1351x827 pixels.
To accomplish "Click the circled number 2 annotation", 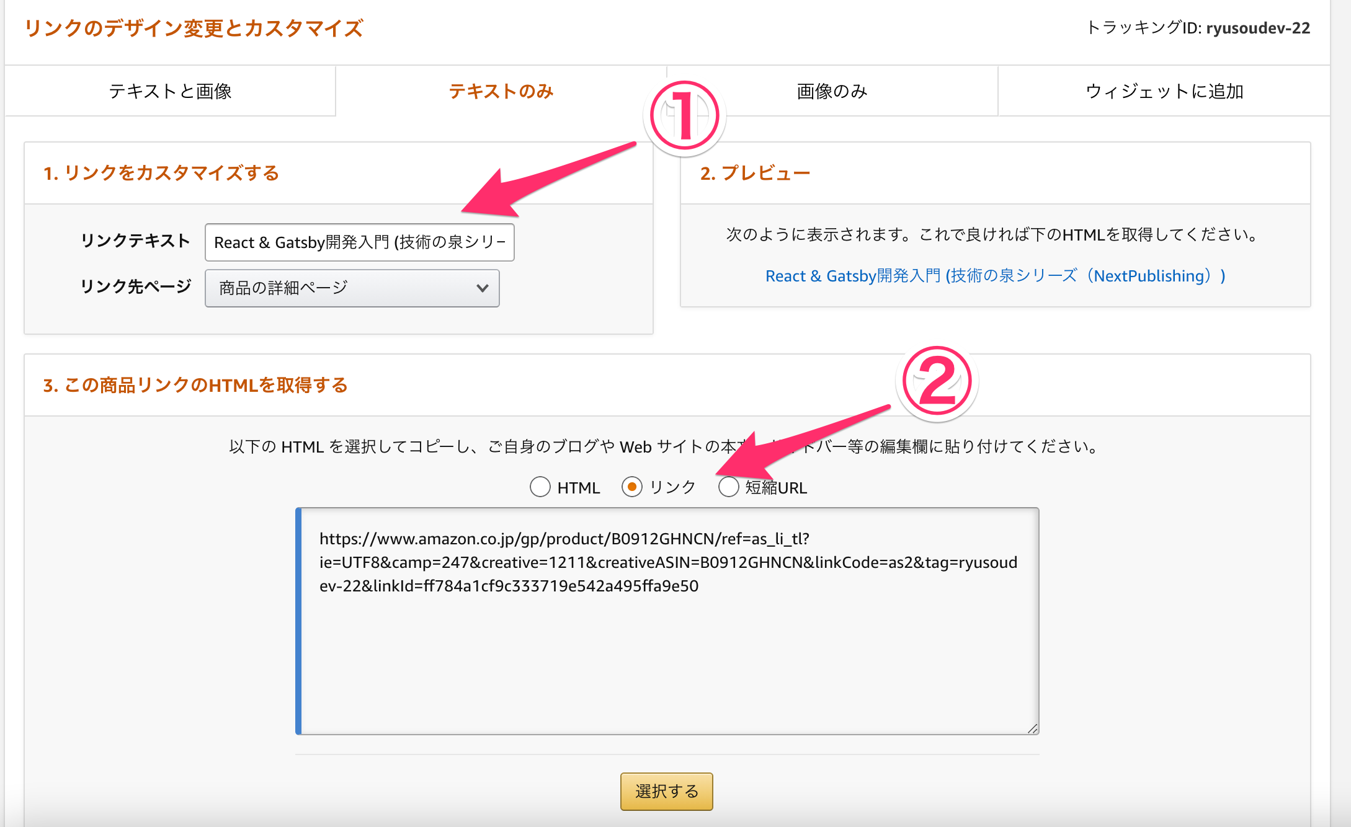I will [x=937, y=381].
